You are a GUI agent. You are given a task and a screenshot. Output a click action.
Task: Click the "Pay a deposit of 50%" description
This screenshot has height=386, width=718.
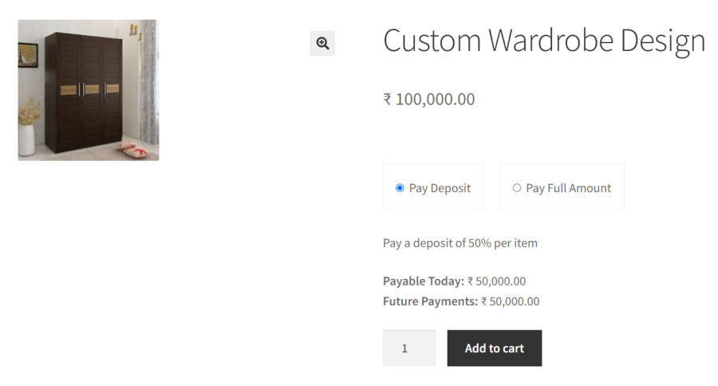click(460, 243)
